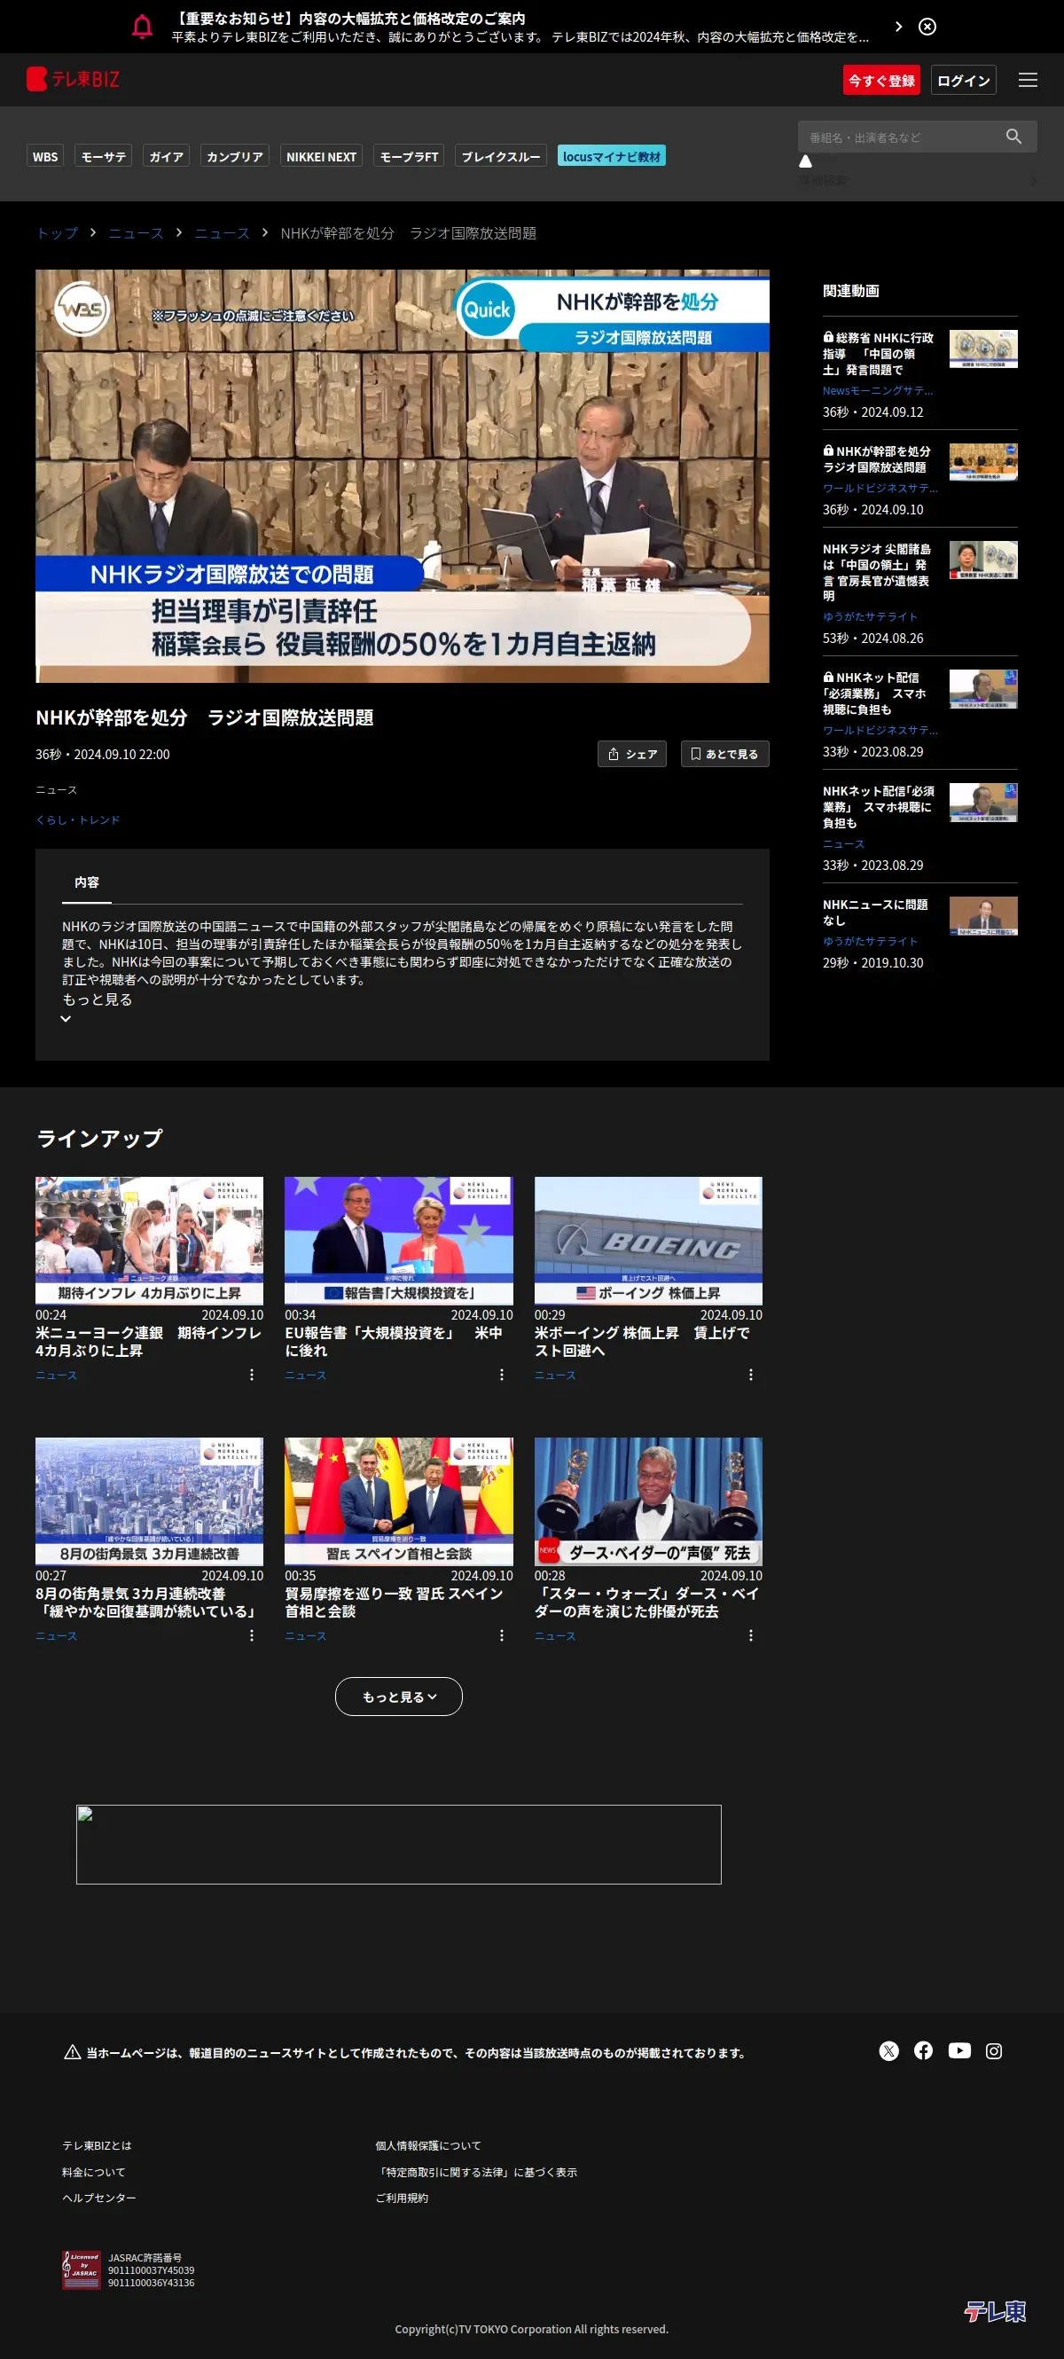Open options for 習氏 スペイン首相 video
This screenshot has height=2359, width=1064.
[502, 1634]
